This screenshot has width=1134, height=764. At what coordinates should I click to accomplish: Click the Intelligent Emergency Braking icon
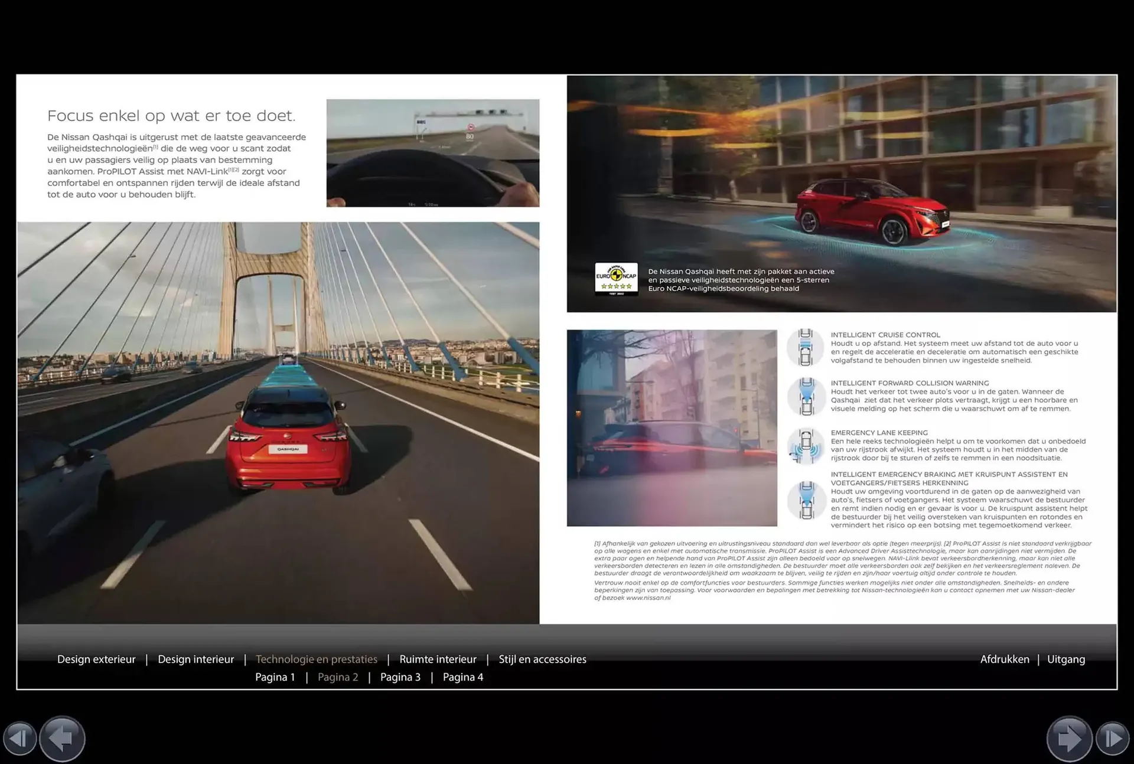tap(807, 499)
